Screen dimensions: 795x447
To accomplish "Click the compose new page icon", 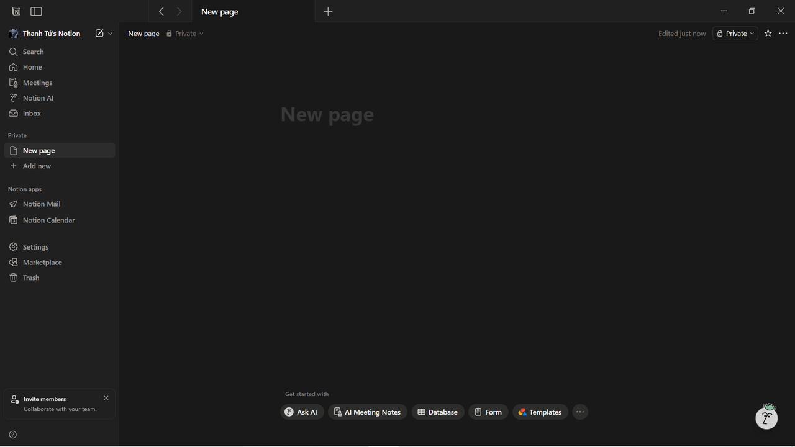I will (x=99, y=34).
